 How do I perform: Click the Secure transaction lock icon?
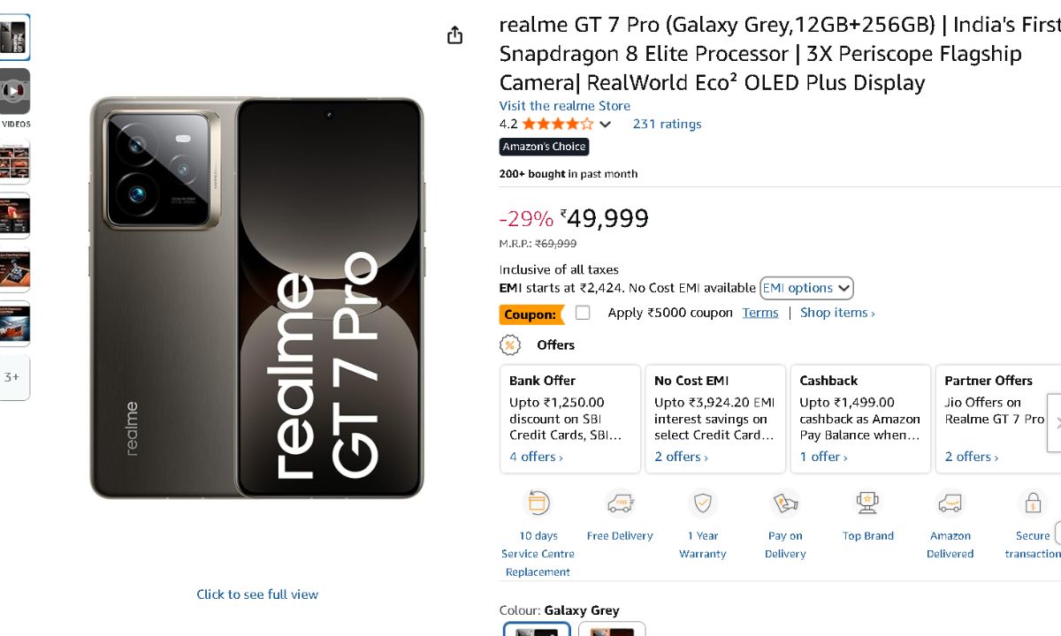1032,503
